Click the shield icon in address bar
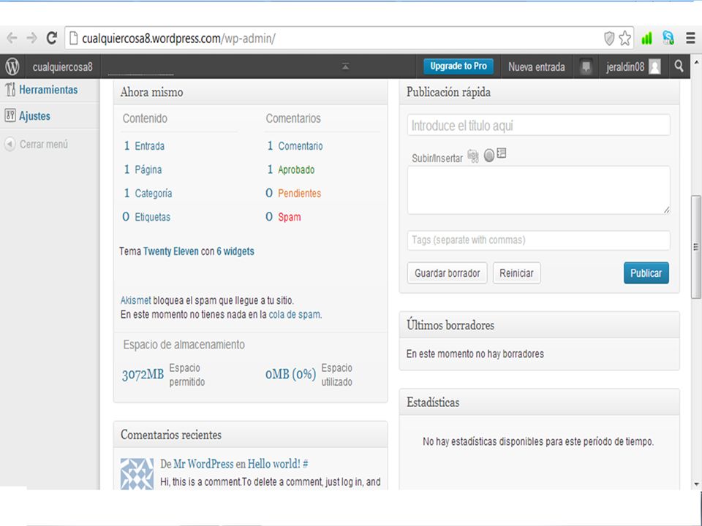This screenshot has width=702, height=526. tap(609, 39)
